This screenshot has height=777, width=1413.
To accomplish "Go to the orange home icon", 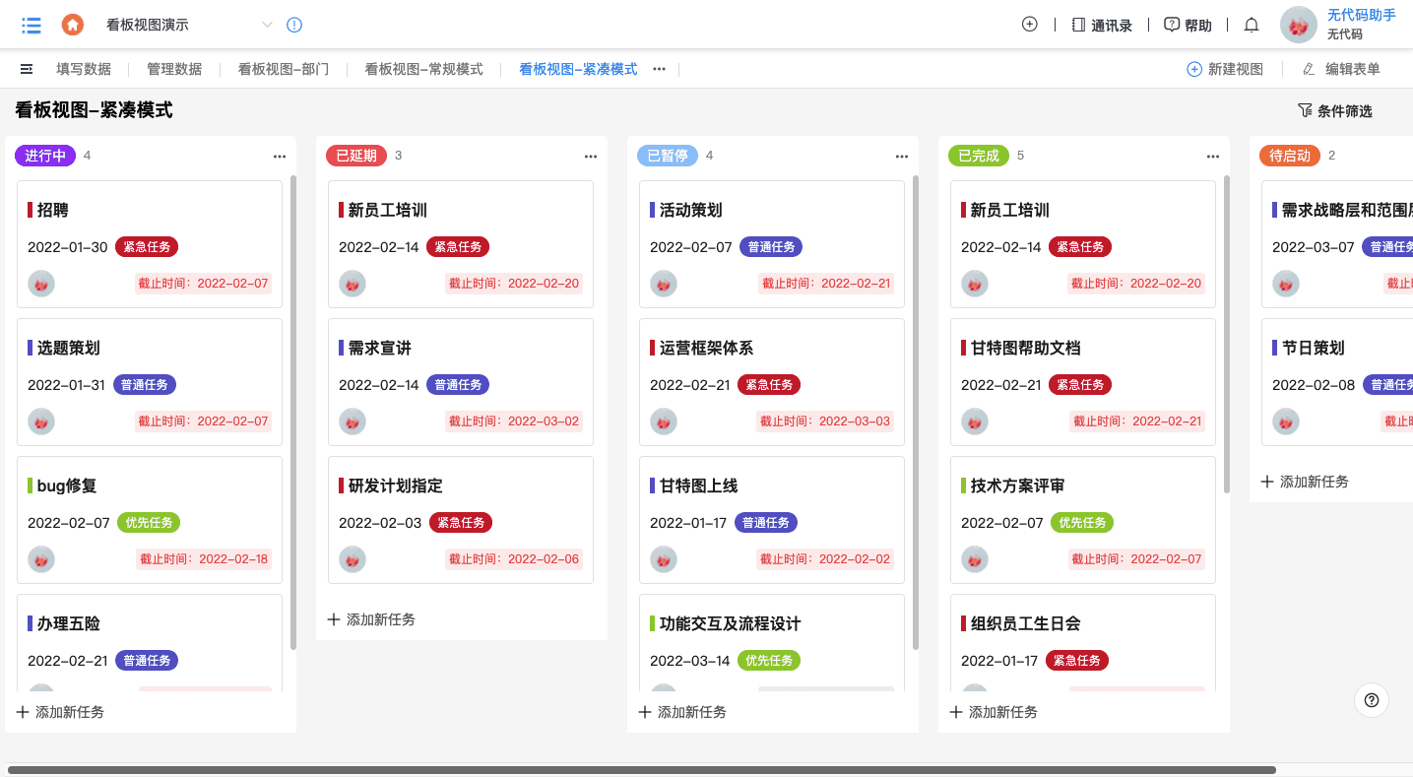I will click(72, 26).
